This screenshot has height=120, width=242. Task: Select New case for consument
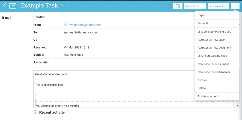pos(213,64)
